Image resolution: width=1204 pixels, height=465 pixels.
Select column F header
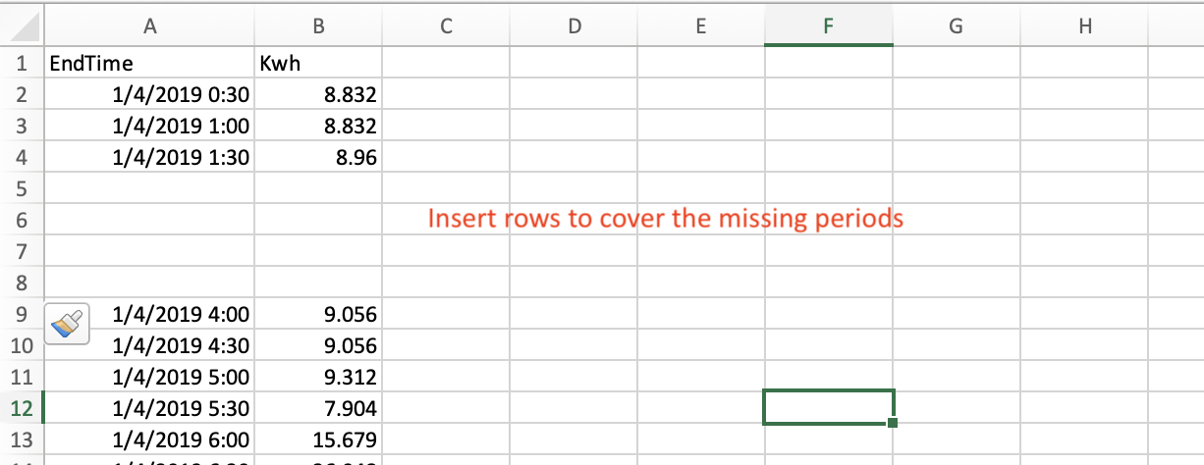point(828,27)
